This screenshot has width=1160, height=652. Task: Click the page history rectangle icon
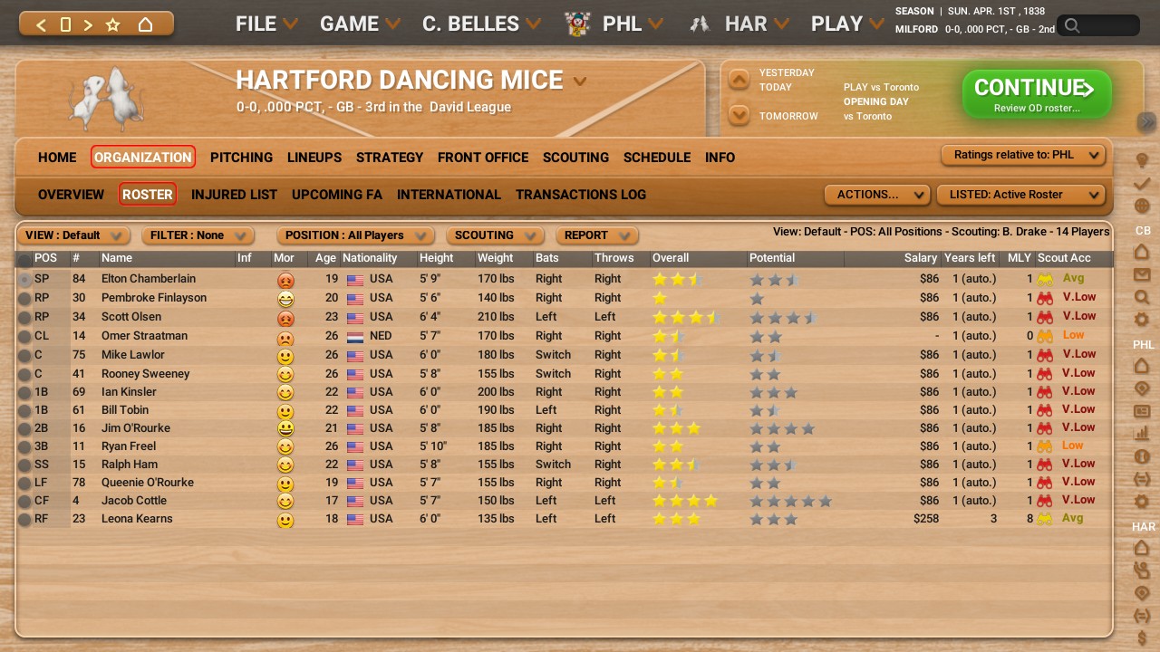tap(65, 24)
